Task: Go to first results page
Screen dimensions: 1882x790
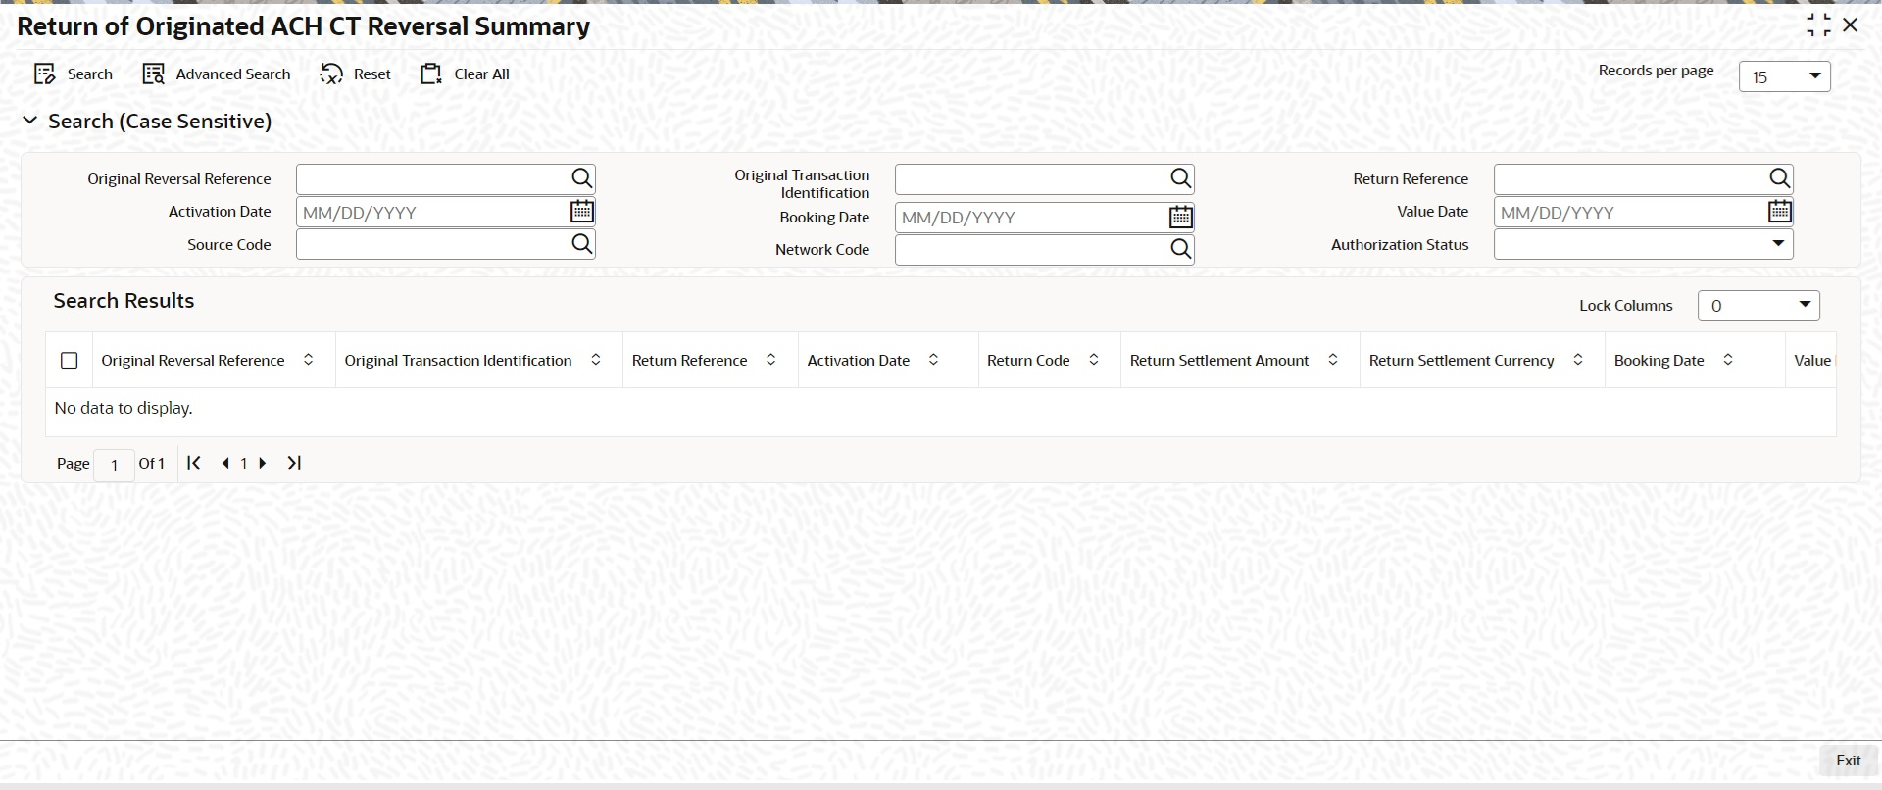Action: tap(194, 463)
